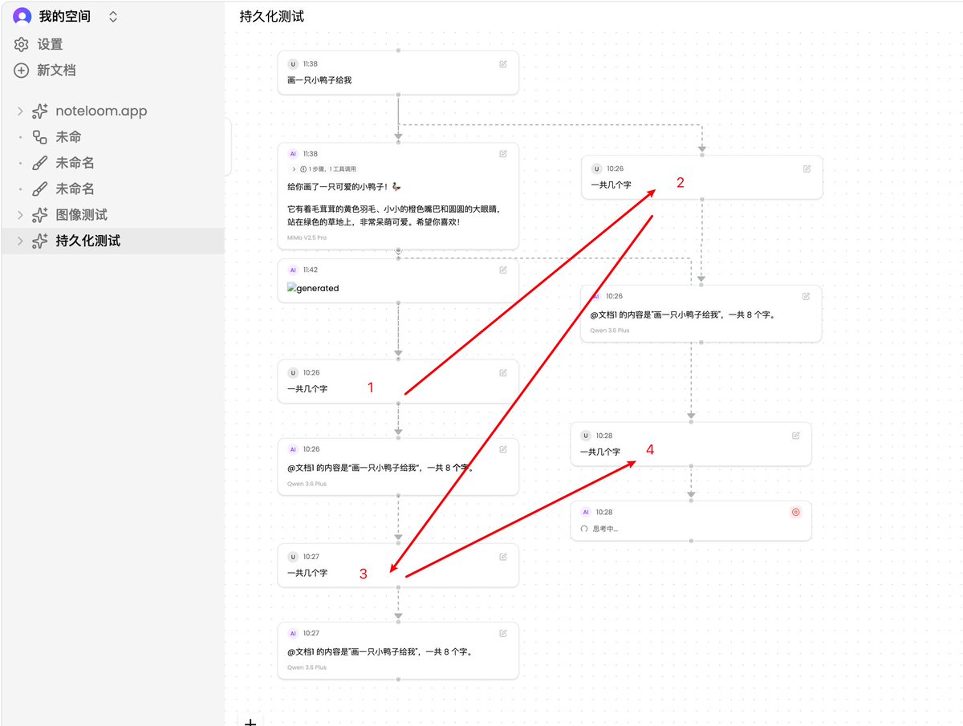Open the 图像测试 document
This screenshot has width=963, height=726.
[81, 215]
